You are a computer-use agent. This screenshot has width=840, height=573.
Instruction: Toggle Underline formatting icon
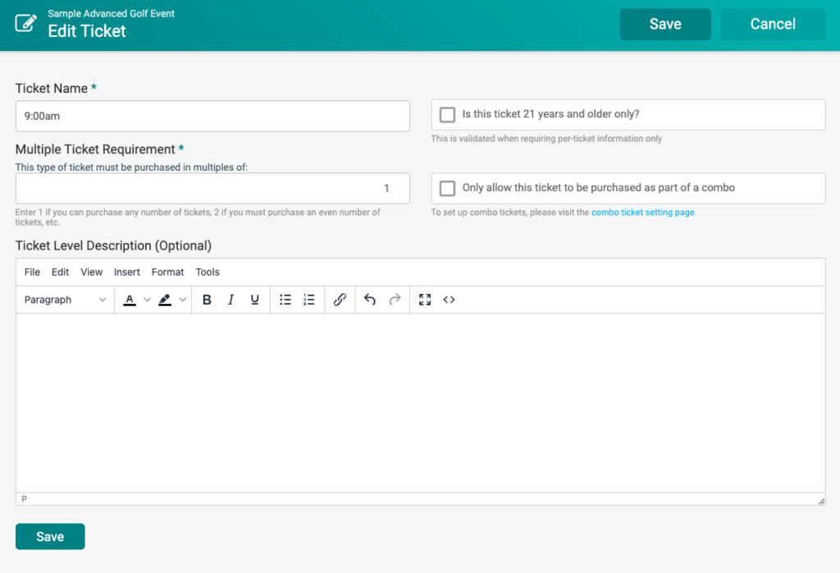255,300
